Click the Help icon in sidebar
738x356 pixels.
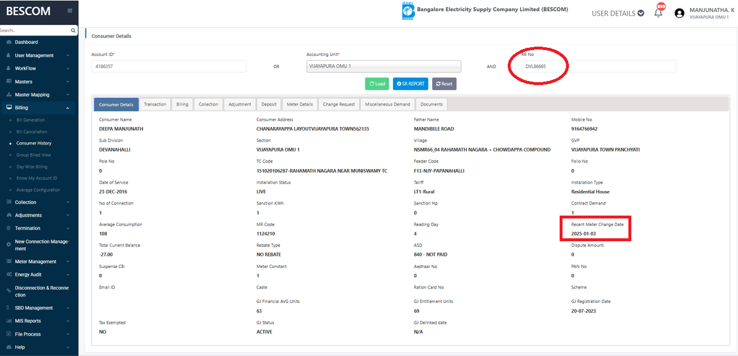click(9, 347)
